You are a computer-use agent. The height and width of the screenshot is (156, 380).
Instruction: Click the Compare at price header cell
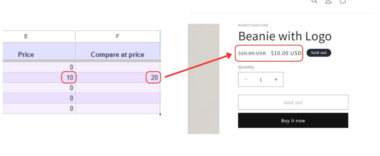[118, 54]
